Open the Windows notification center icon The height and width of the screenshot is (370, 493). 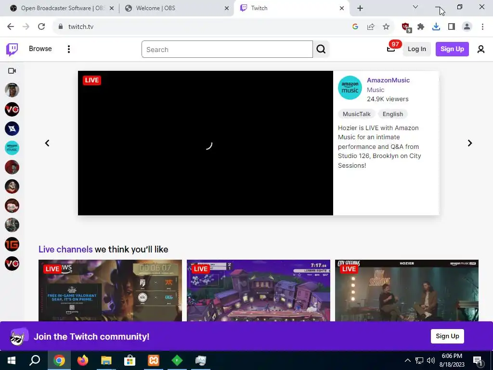tap(478, 360)
